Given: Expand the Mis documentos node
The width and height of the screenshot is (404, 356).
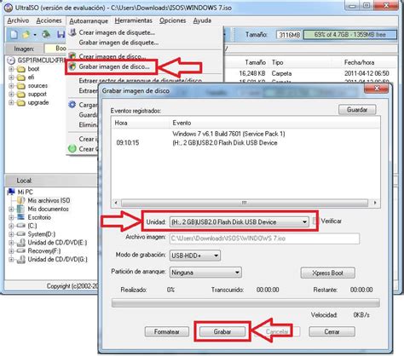Looking at the screenshot, I should pos(11,210).
